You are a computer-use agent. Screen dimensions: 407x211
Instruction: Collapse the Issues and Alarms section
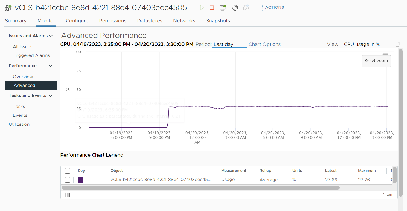pos(51,36)
